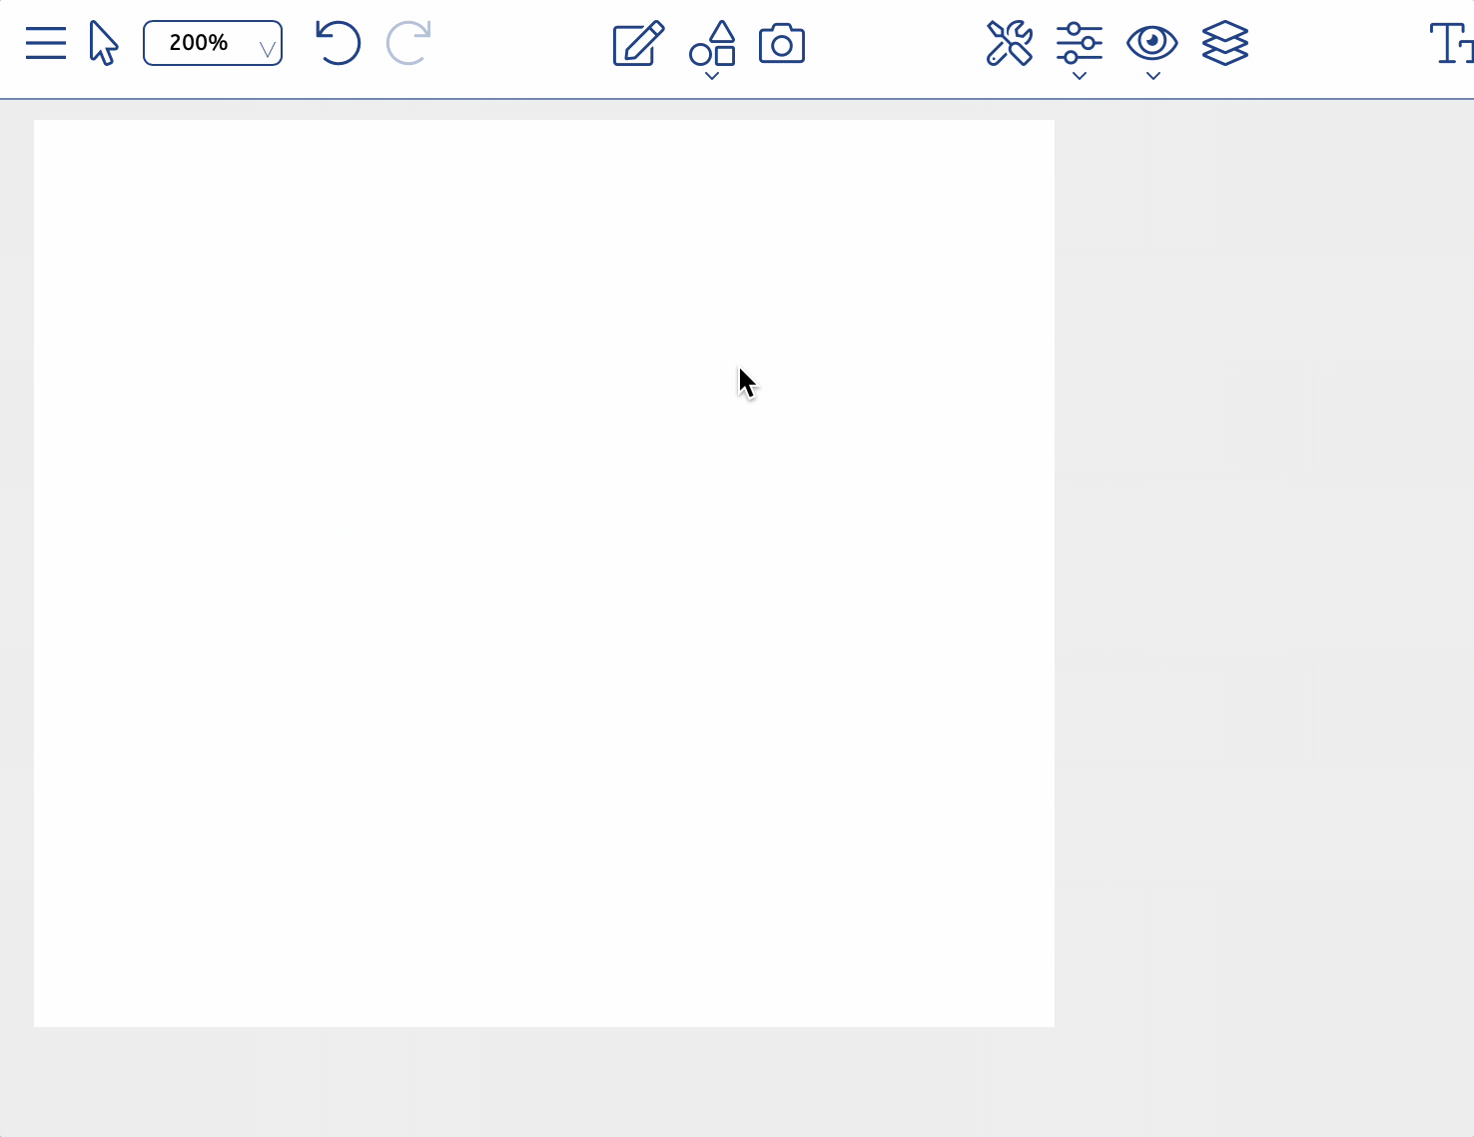This screenshot has height=1137, width=1474.
Task: Expand the chevron beneath the eye icon
Action: pyautogui.click(x=1152, y=76)
